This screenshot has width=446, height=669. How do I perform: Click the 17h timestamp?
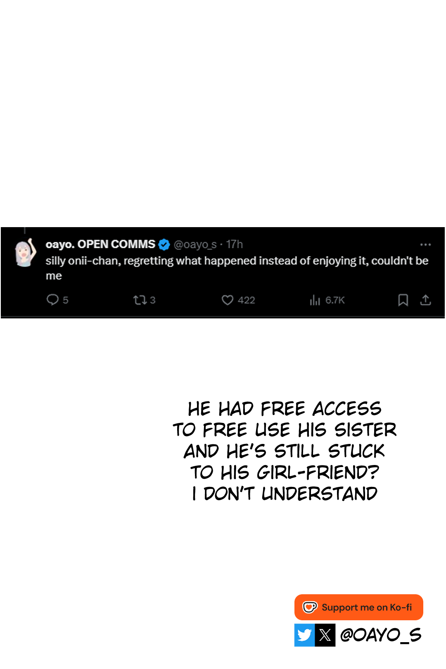pos(235,244)
